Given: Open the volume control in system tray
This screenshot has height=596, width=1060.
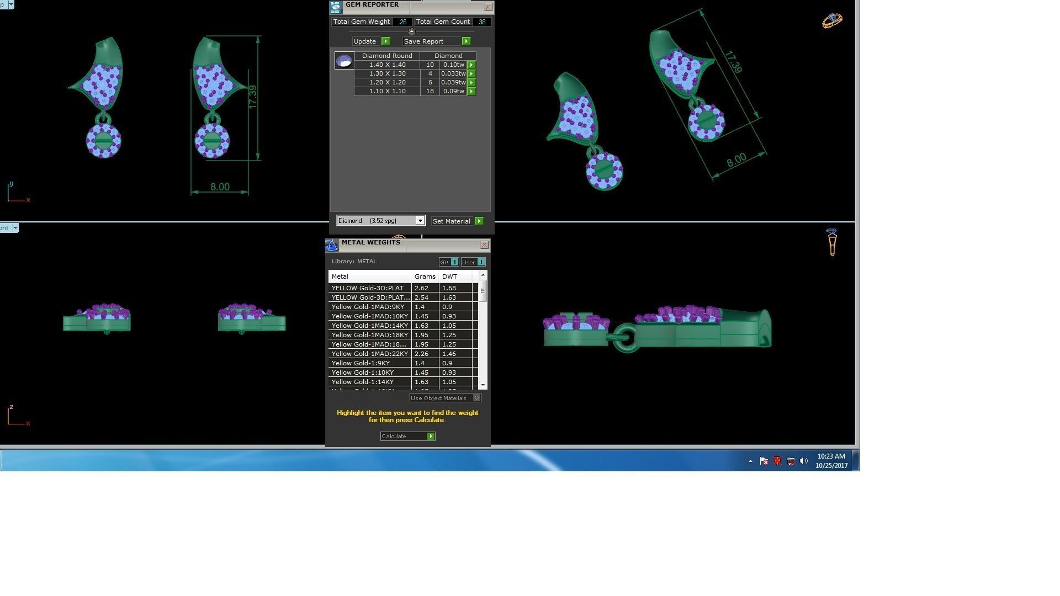Looking at the screenshot, I should (803, 461).
